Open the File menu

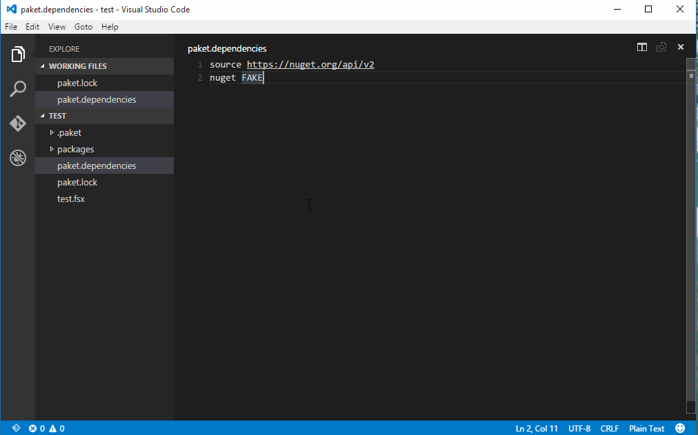point(11,27)
